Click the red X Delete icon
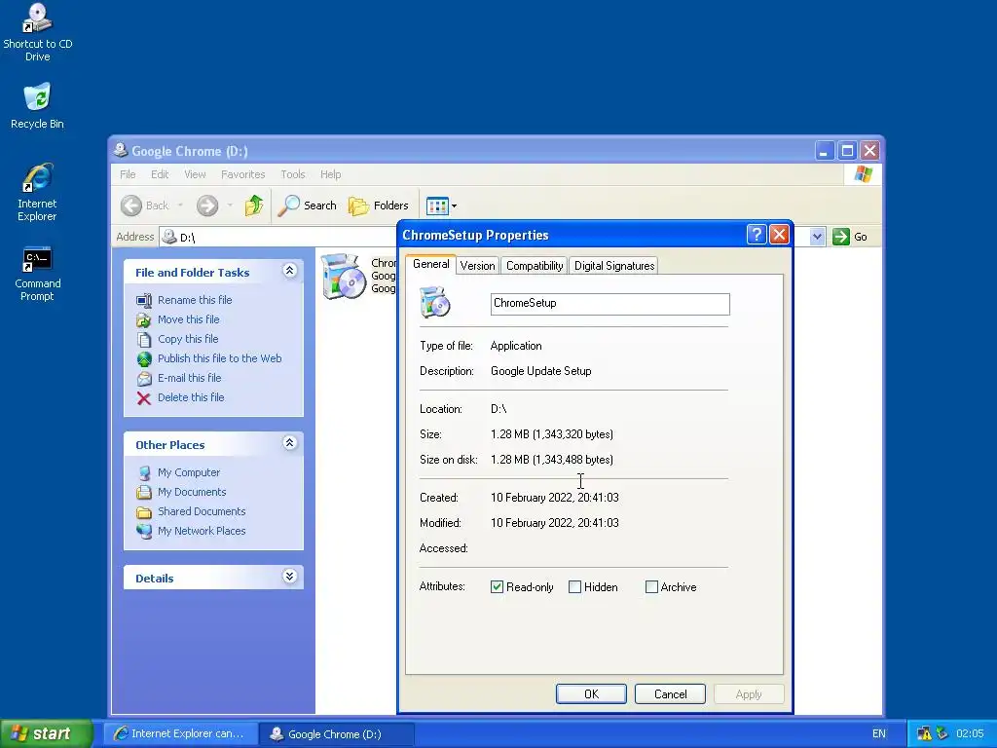 [x=144, y=398]
